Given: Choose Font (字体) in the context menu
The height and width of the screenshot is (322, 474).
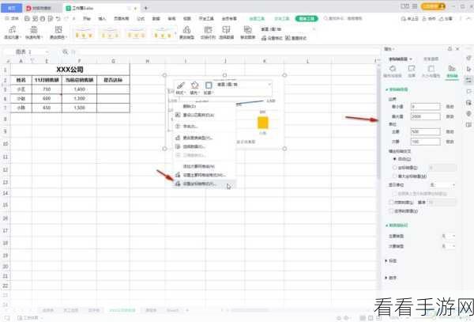Looking at the screenshot, I should [204, 127].
